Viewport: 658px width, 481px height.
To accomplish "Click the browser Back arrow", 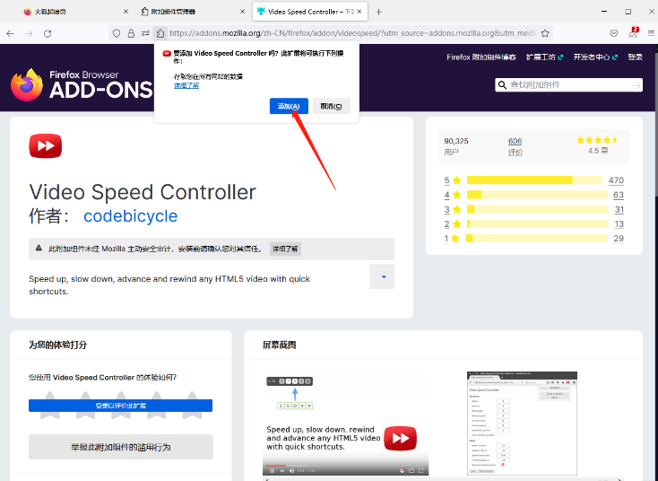I will (10, 33).
